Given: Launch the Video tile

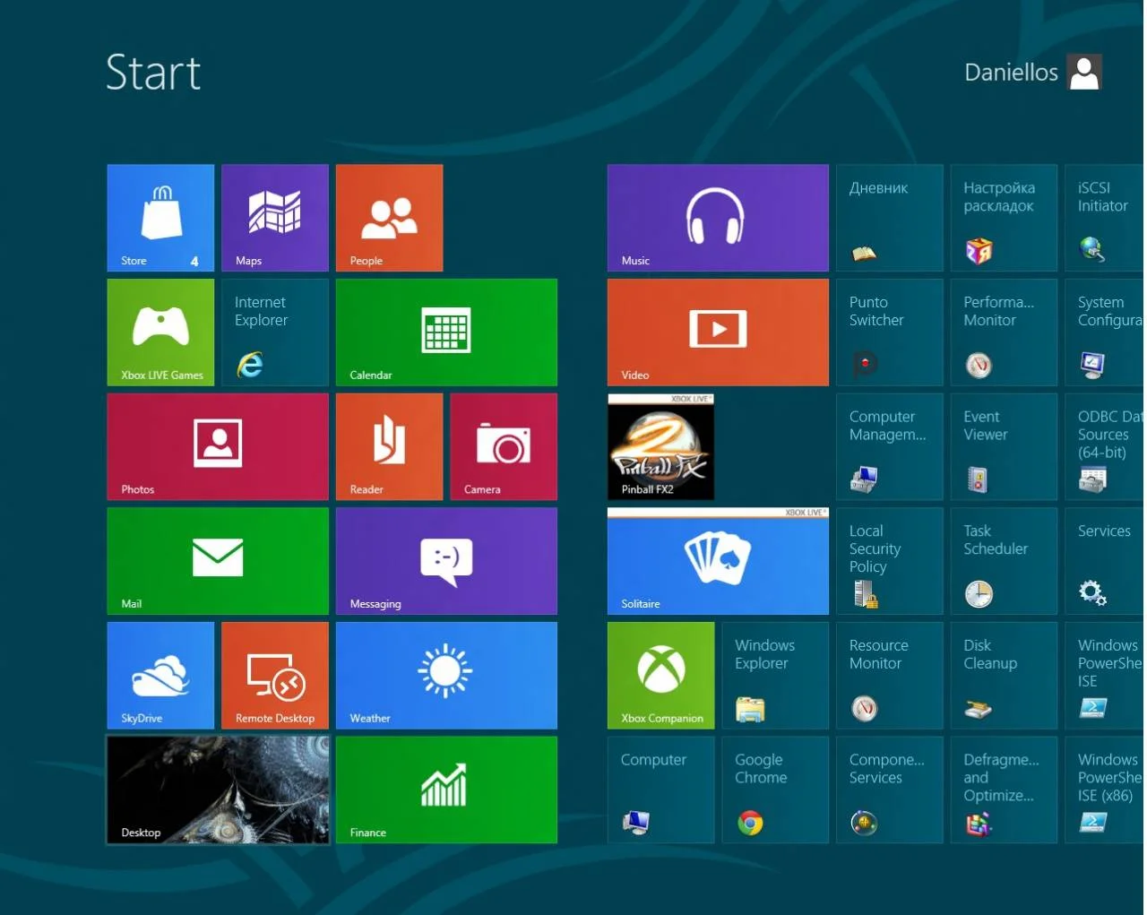Looking at the screenshot, I should (x=718, y=332).
